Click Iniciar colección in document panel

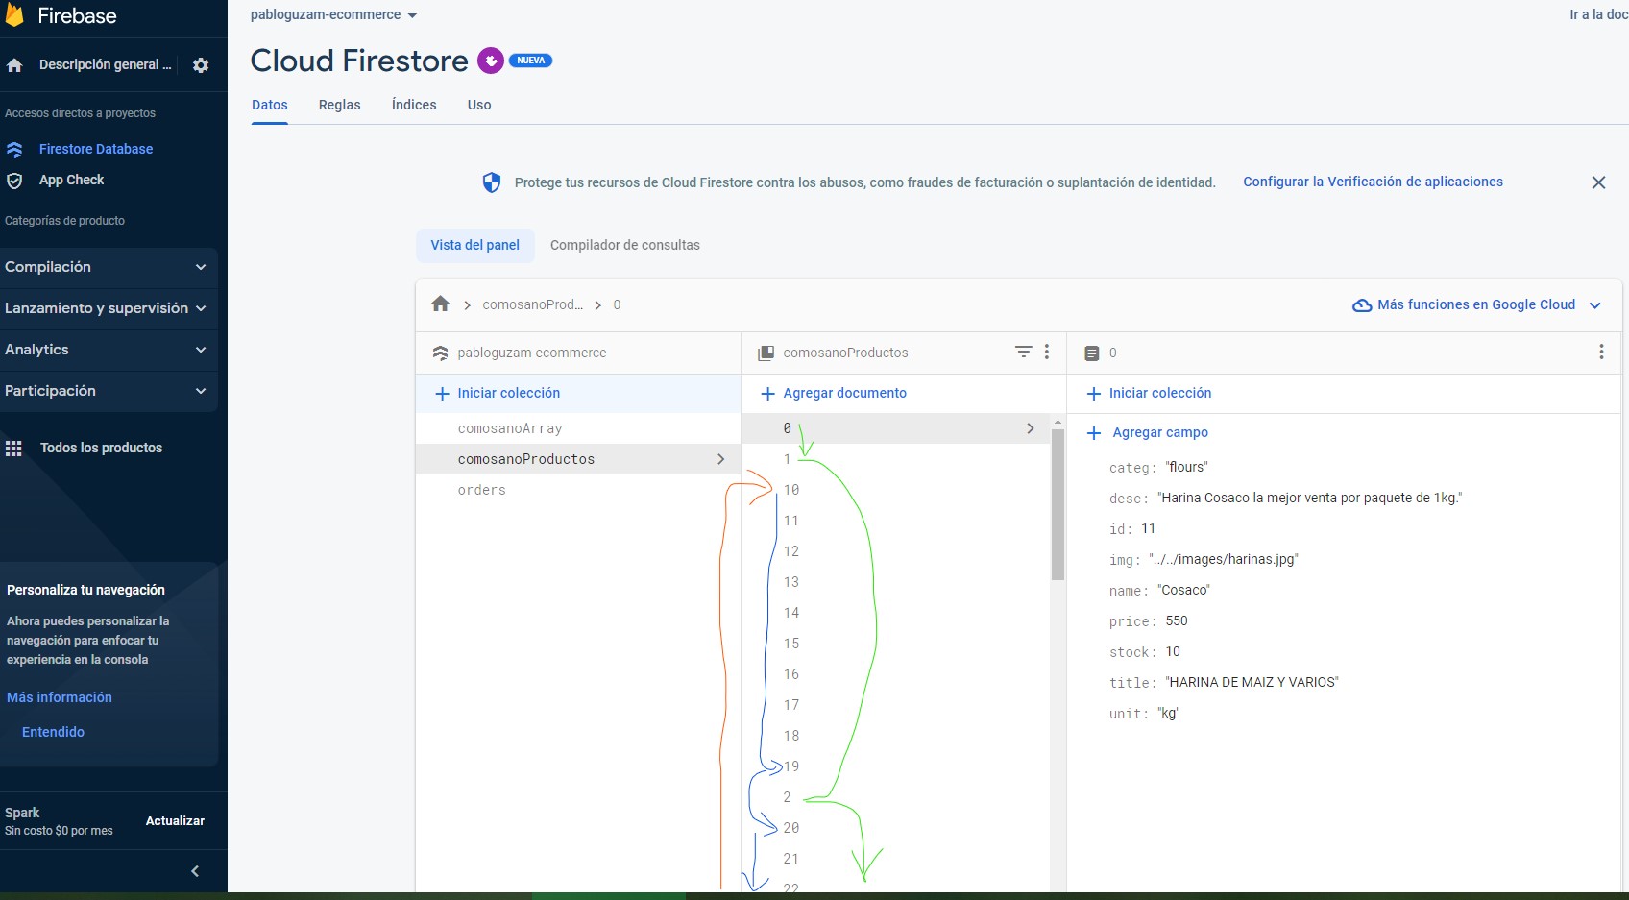1160,393
